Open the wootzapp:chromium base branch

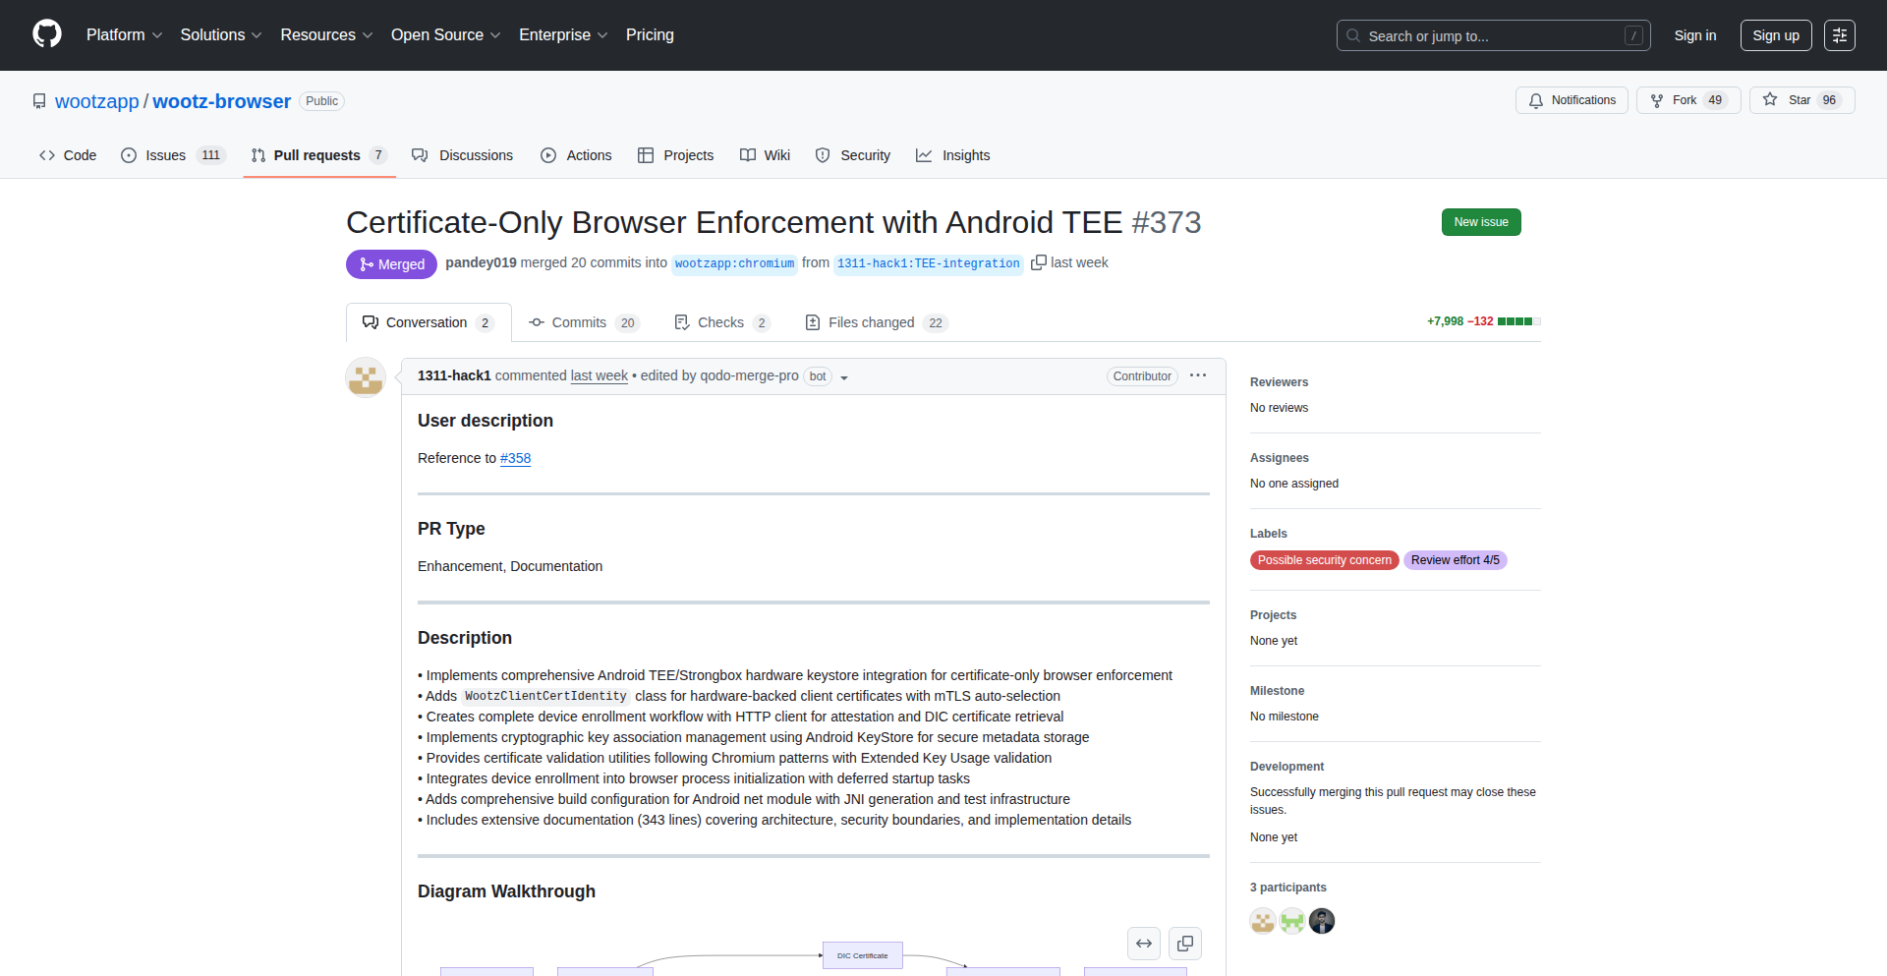coord(734,263)
